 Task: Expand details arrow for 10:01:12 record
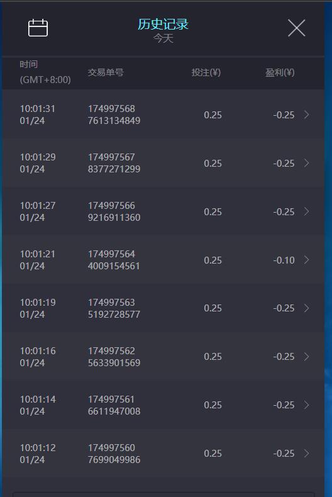306,453
